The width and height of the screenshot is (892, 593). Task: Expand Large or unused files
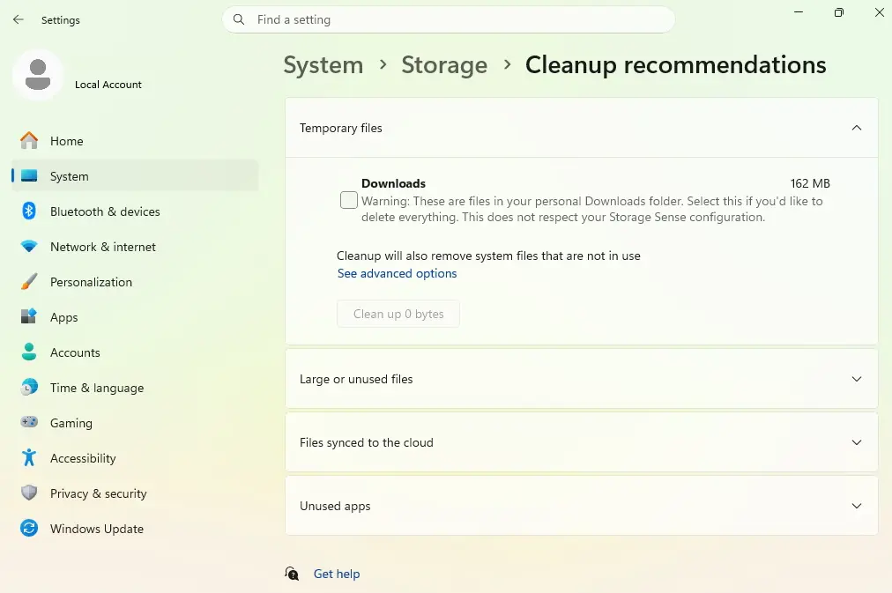856,379
